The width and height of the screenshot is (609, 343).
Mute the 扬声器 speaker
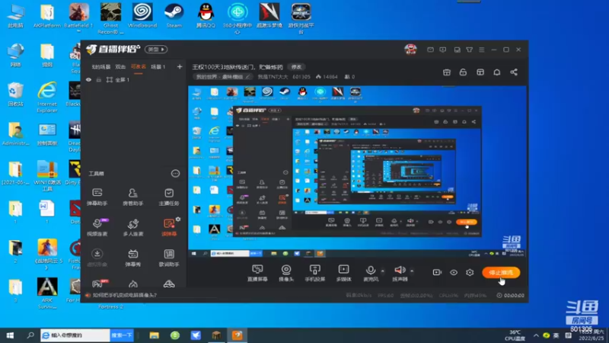[400, 270]
